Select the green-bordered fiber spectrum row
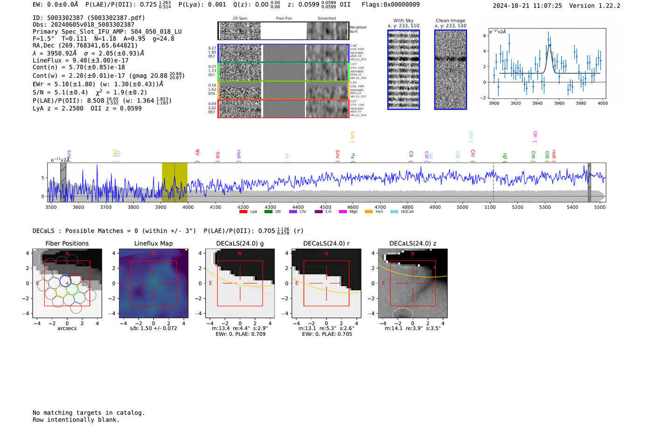 tap(283, 72)
